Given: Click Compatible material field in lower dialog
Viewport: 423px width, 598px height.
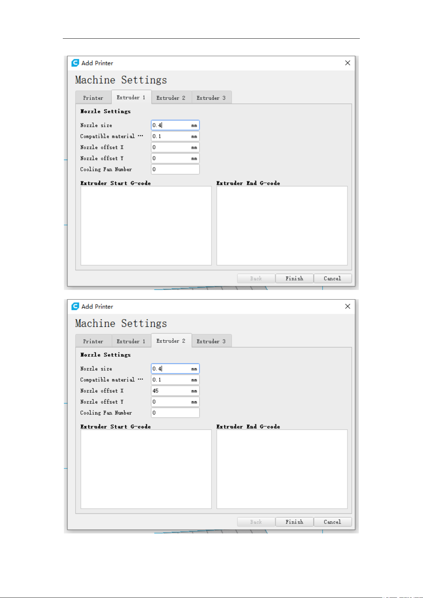Looking at the screenshot, I should click(175, 380).
